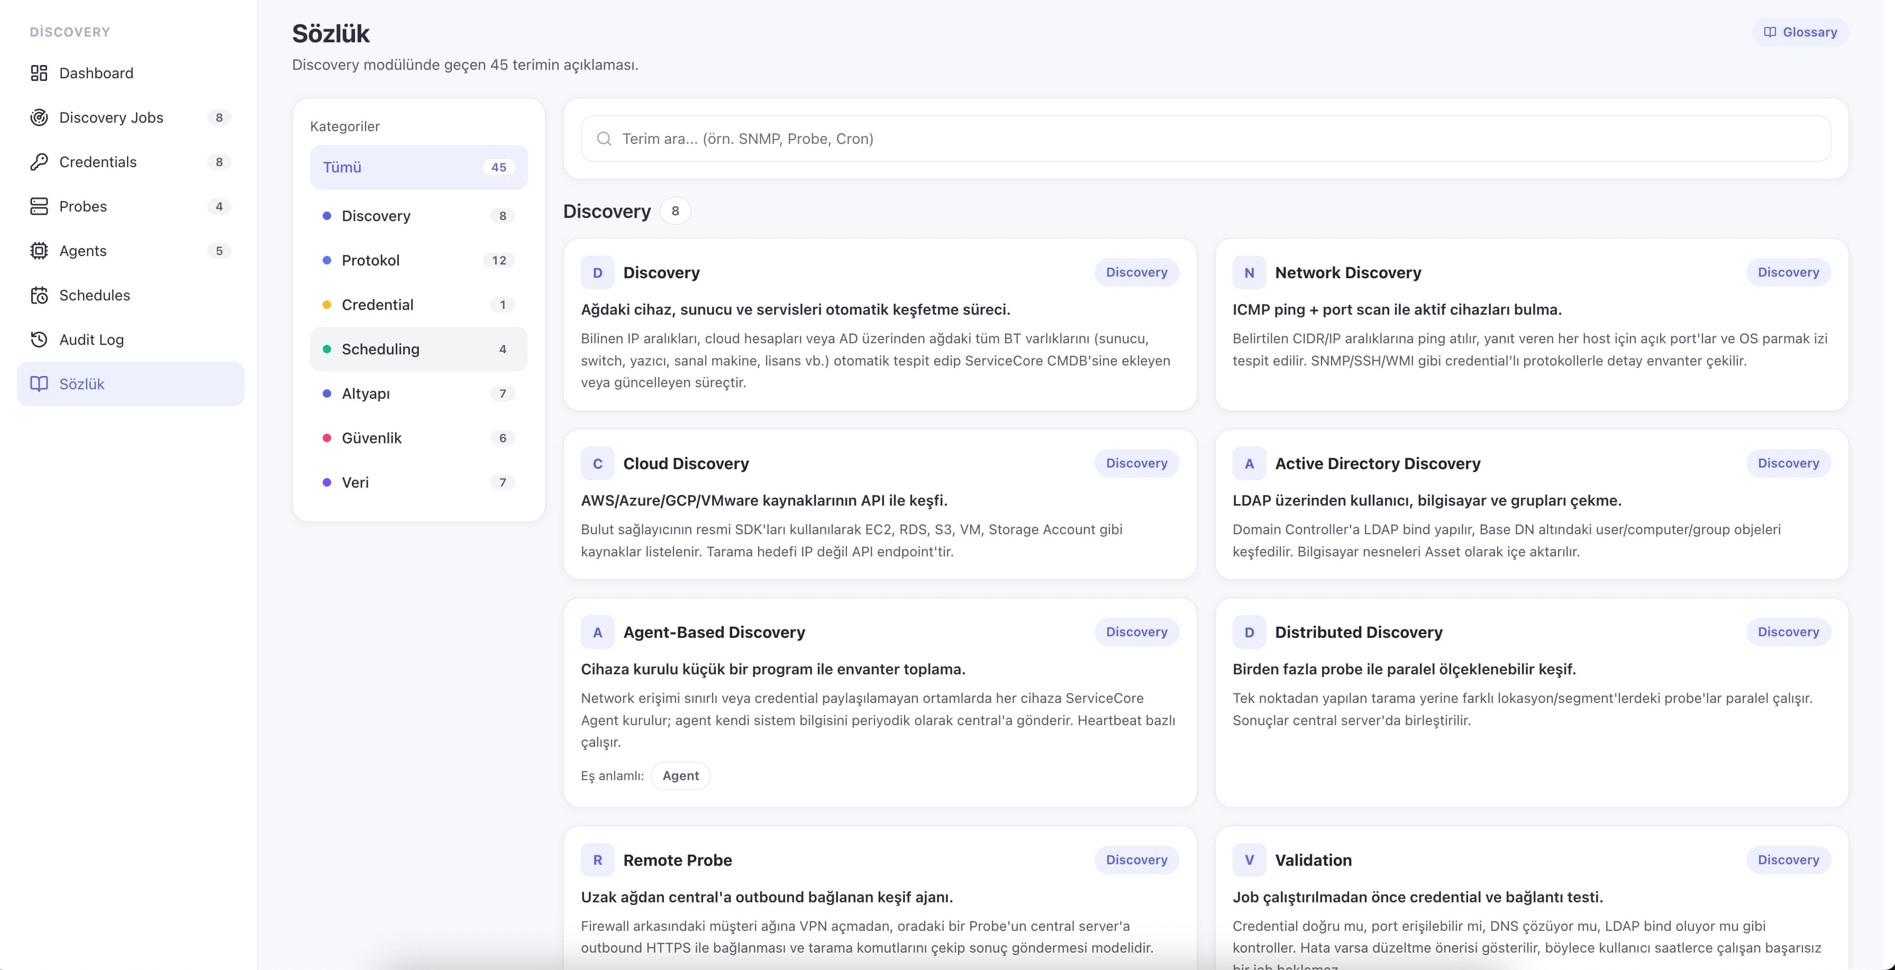Click the Active Directory Discovery title

[1377, 464]
